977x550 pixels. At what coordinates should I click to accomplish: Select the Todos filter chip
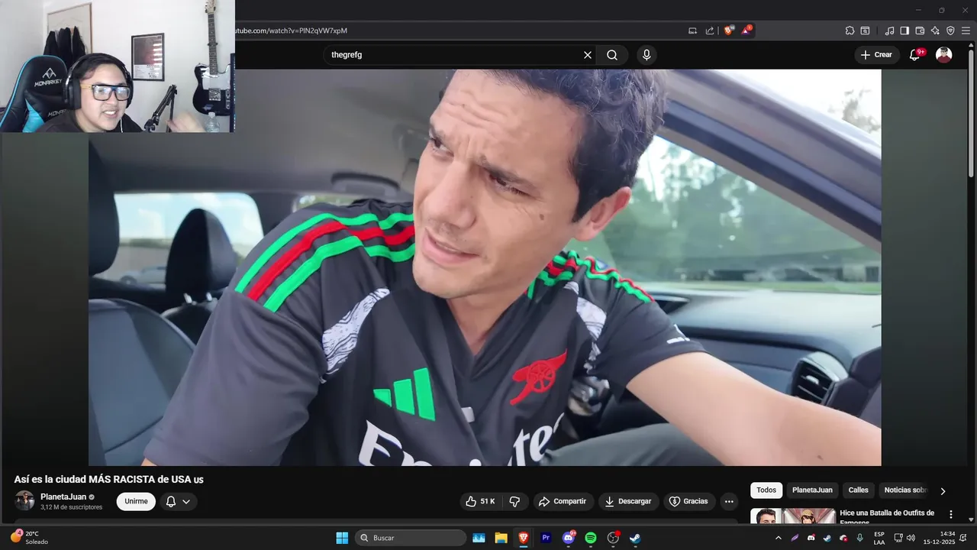766,490
